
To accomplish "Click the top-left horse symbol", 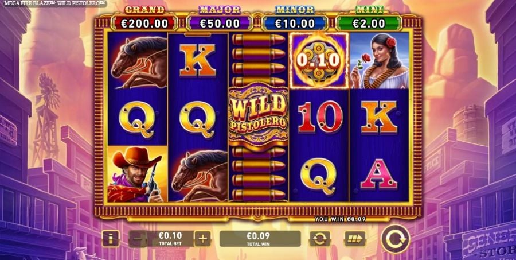I will 138,61.
